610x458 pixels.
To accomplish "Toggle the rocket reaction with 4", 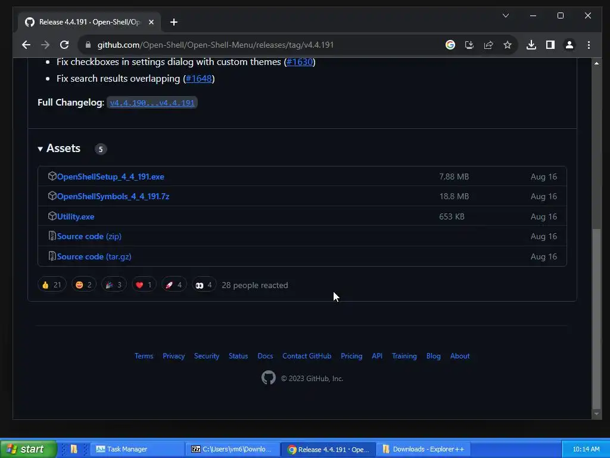I will tap(173, 285).
